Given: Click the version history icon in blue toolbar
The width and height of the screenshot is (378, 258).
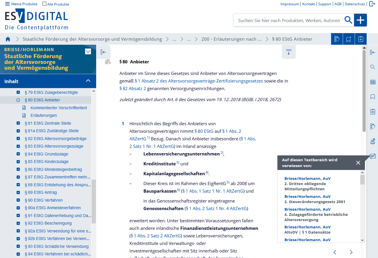Looking at the screenshot, I should [x=337, y=39].
